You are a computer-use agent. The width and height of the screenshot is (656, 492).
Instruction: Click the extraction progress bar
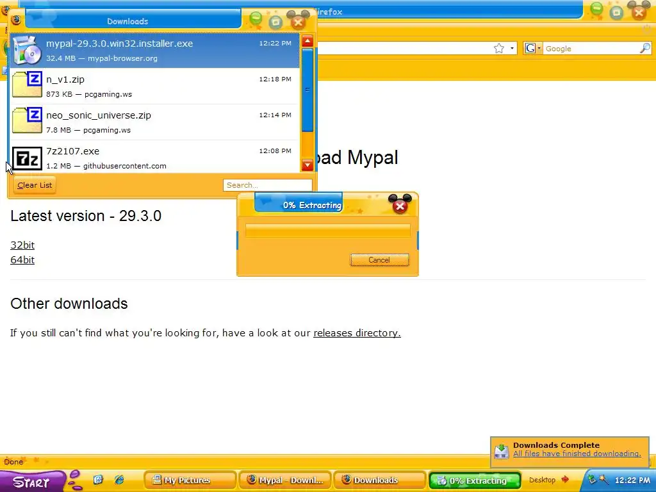[327, 231]
